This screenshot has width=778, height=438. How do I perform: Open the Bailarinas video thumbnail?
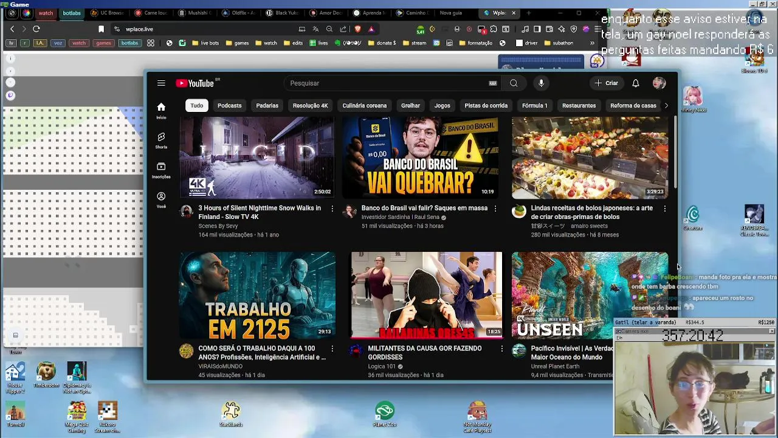pyautogui.click(x=426, y=295)
